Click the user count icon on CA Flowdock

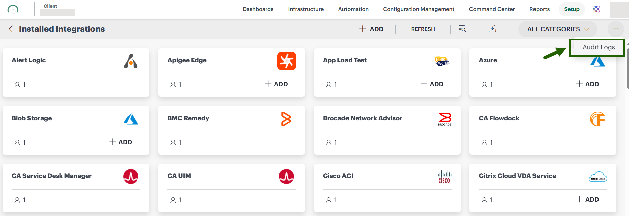coord(484,143)
